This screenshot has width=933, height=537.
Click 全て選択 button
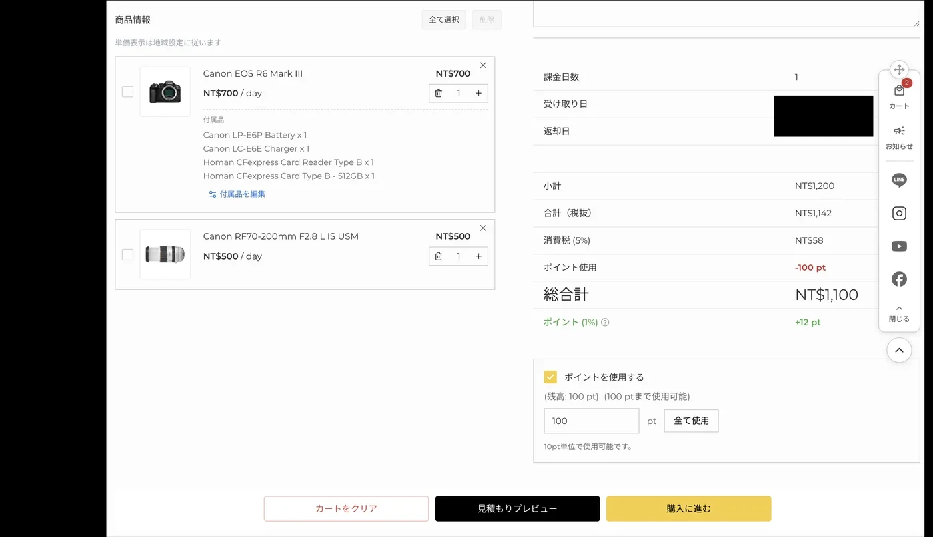click(x=444, y=20)
